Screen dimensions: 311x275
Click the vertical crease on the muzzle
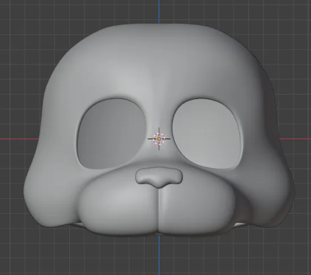(159, 210)
